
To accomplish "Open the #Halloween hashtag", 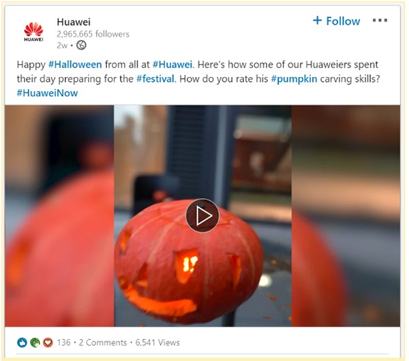I will click(75, 65).
